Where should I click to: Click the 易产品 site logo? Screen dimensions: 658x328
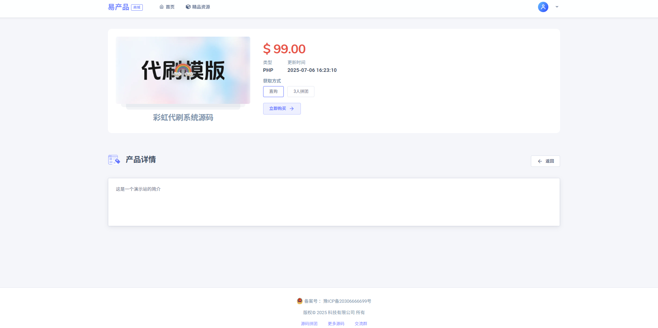(118, 7)
